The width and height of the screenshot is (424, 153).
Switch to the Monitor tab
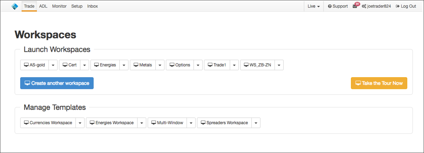click(59, 6)
